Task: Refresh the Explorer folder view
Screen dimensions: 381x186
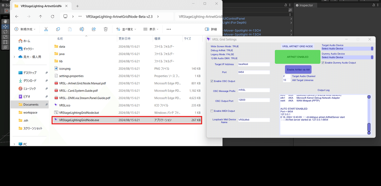Action: click(x=52, y=17)
